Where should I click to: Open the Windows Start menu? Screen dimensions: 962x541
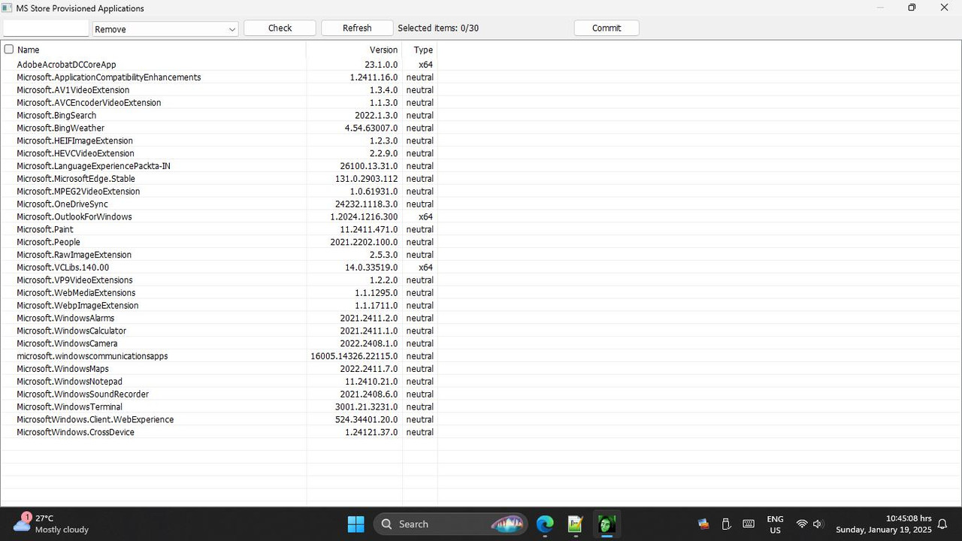[x=355, y=524]
